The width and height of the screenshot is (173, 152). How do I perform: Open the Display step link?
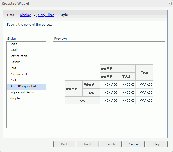pyautogui.click(x=25, y=15)
